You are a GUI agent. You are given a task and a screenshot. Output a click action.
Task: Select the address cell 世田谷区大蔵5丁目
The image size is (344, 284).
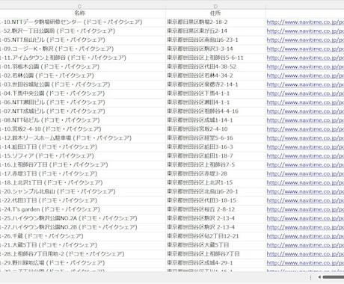tap(215, 245)
